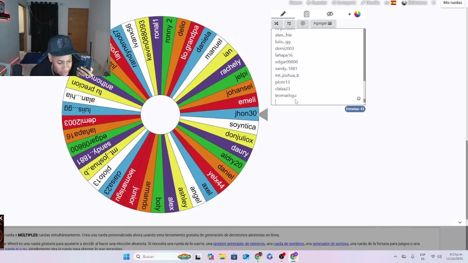Click entry 'mt..joshua,.b' in list
This screenshot has width=468, height=263.
[287, 75]
